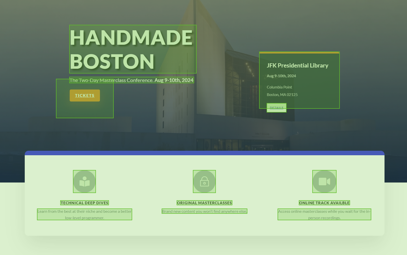The image size is (407, 255).
Task: Click the Boston, MA 02125 address line
Action: 282,95
